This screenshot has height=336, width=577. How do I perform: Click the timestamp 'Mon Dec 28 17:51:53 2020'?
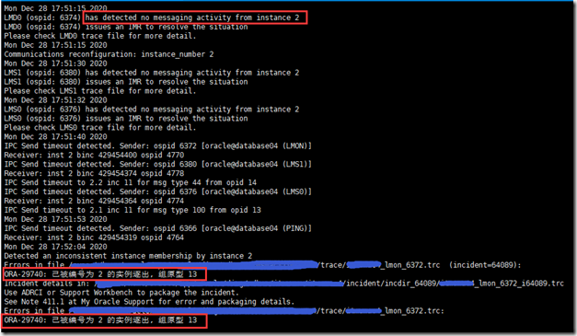[55, 219]
